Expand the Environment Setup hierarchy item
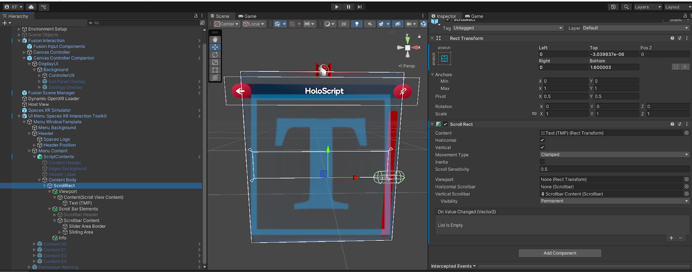This screenshot has width=692, height=272. click(19, 29)
